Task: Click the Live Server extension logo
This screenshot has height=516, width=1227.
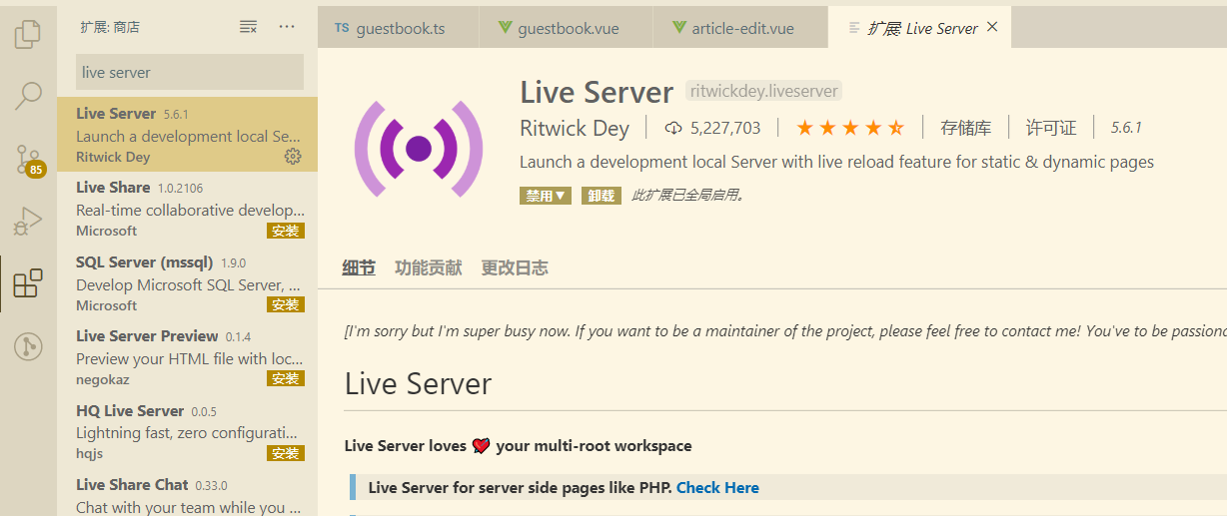Action: 419,148
